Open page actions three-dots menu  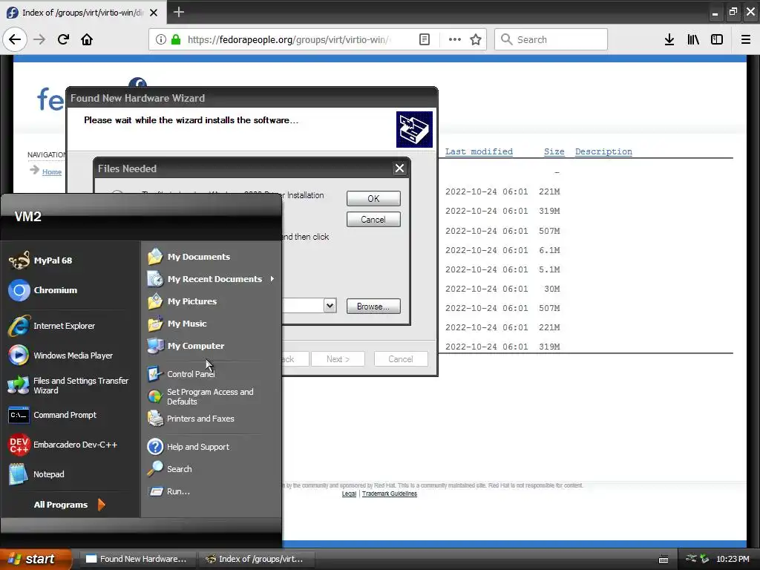(x=455, y=39)
